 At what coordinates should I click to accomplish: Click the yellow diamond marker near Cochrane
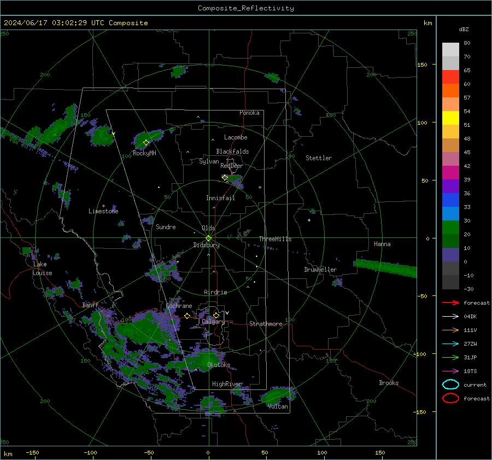point(187,316)
